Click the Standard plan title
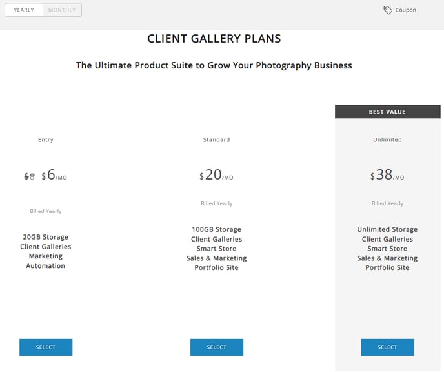This screenshot has height=372, width=444. point(216,139)
